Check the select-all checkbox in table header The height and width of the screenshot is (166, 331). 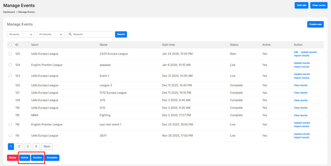pyautogui.click(x=10, y=45)
